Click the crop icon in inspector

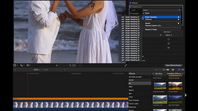(169, 43)
